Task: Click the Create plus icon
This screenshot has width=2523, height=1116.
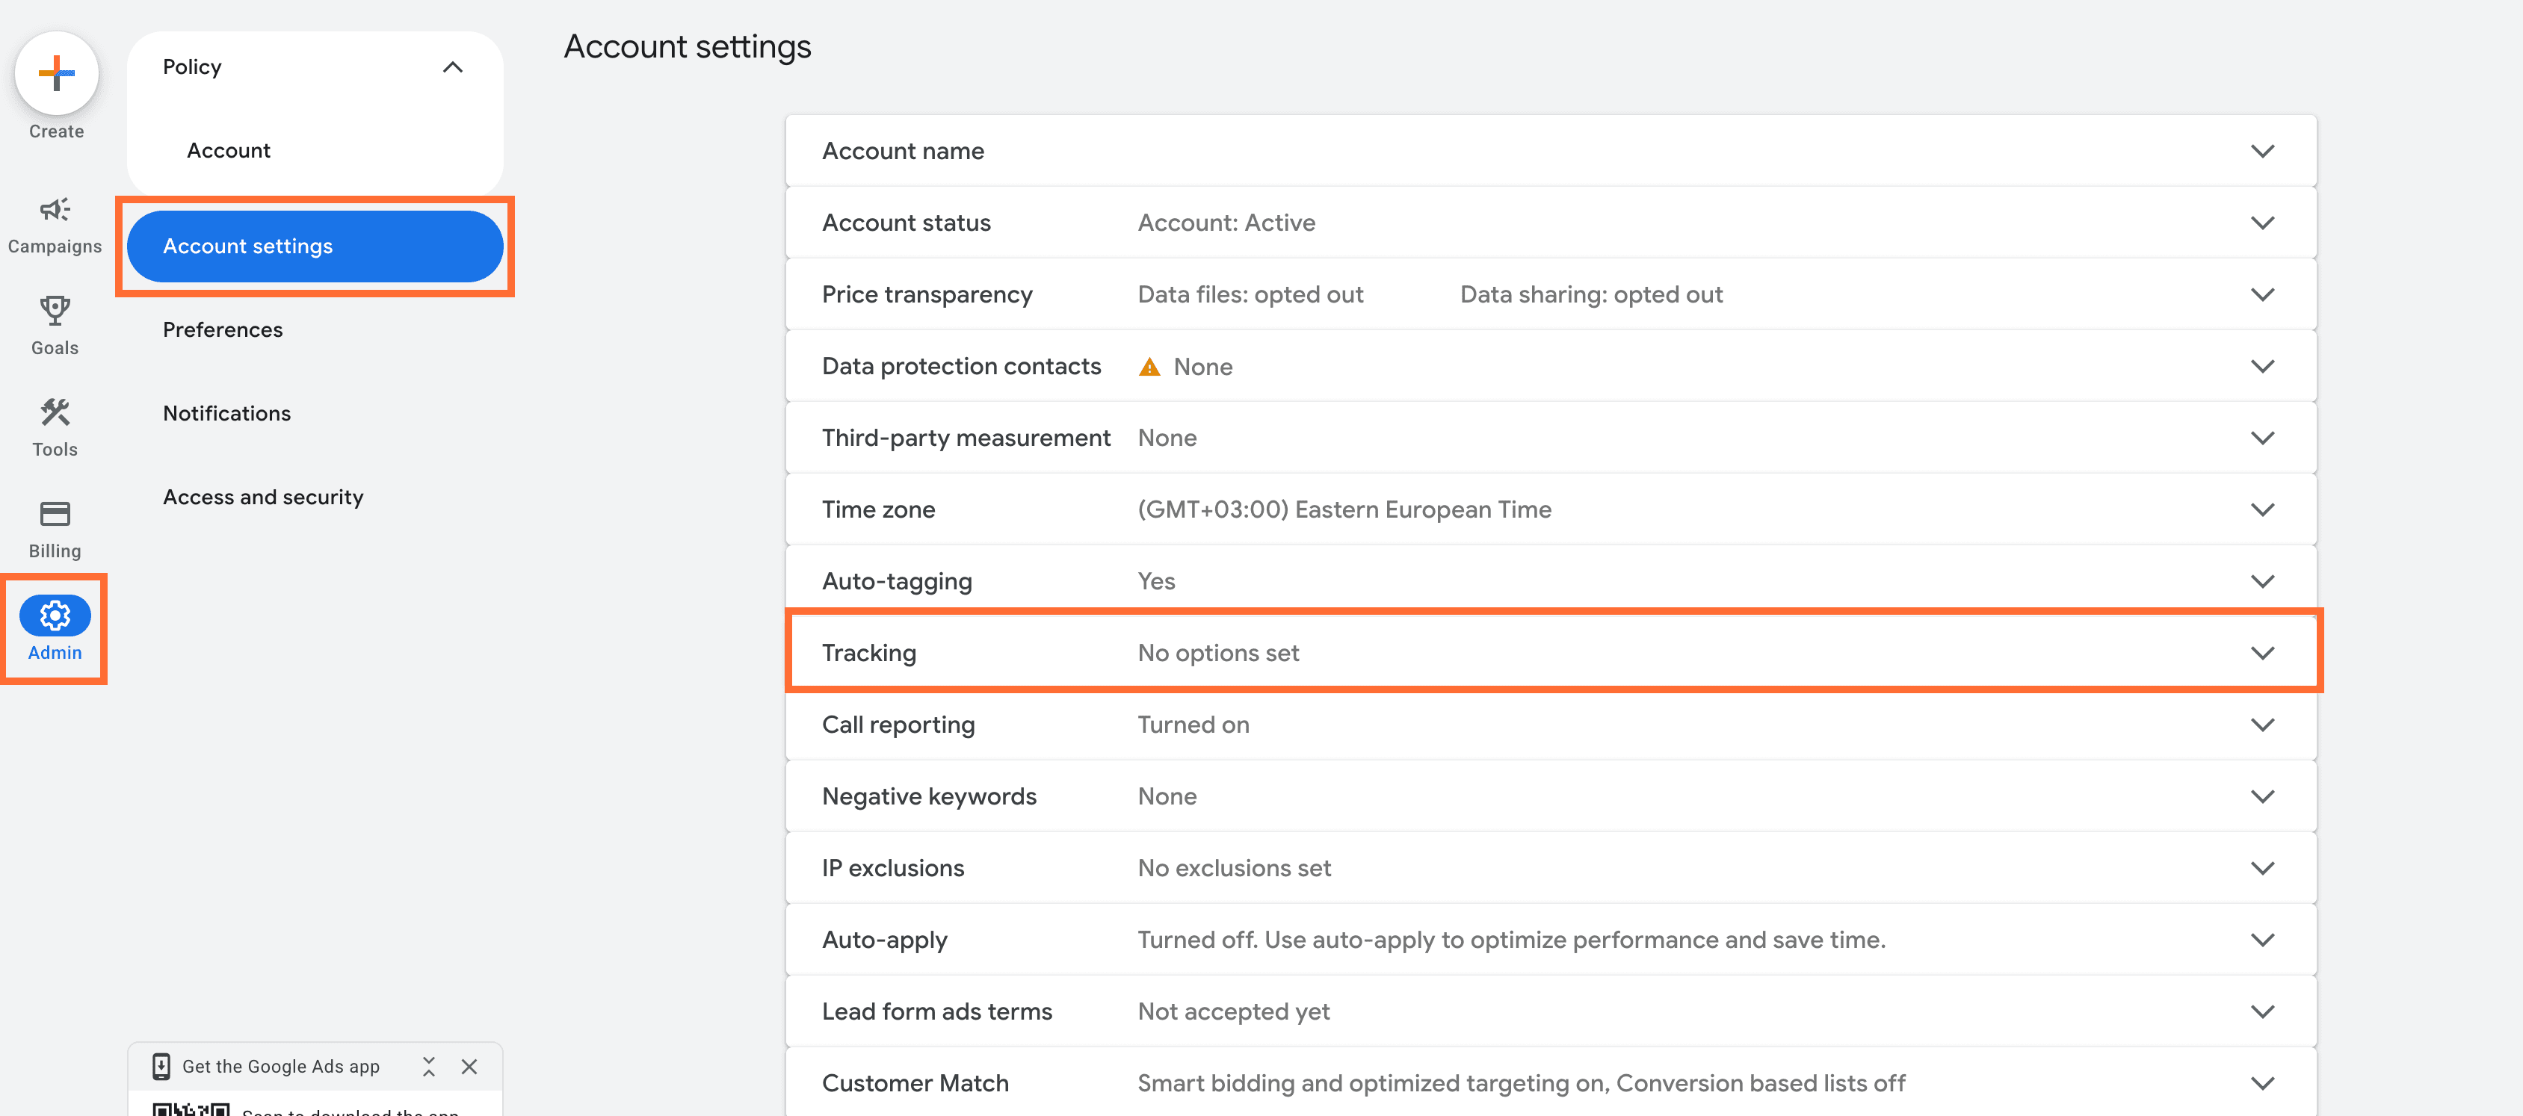Action: point(56,73)
